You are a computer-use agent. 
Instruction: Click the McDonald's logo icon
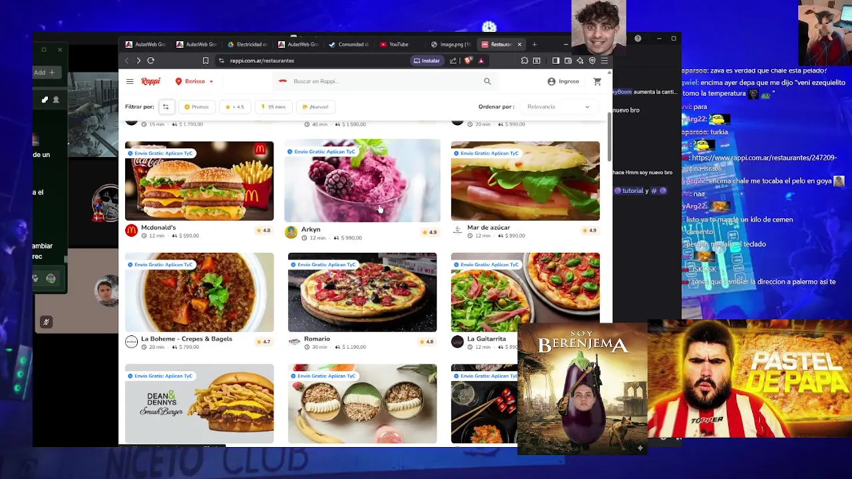click(131, 230)
